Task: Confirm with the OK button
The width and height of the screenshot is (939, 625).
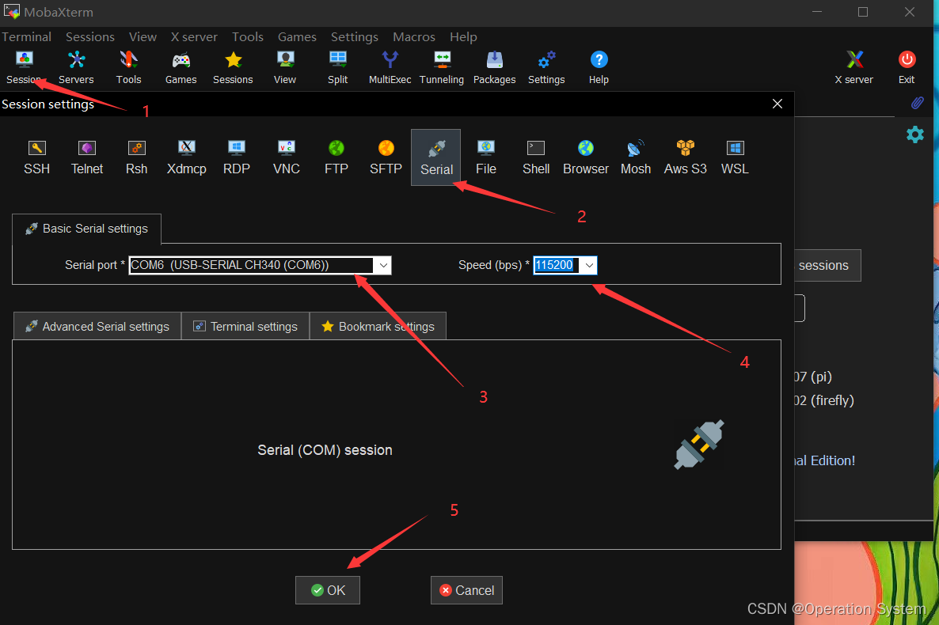Action: pos(328,590)
